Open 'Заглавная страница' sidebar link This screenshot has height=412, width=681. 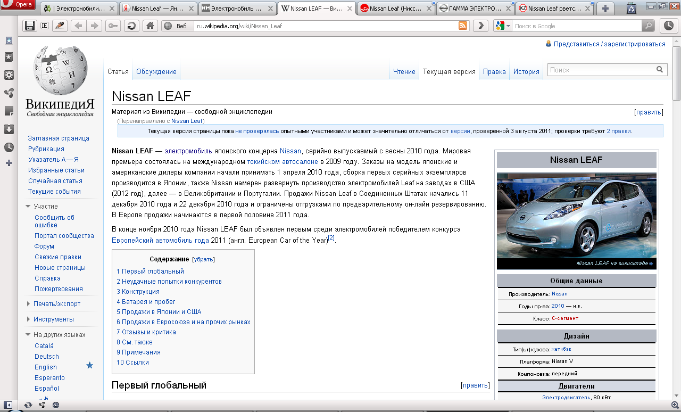click(x=59, y=138)
